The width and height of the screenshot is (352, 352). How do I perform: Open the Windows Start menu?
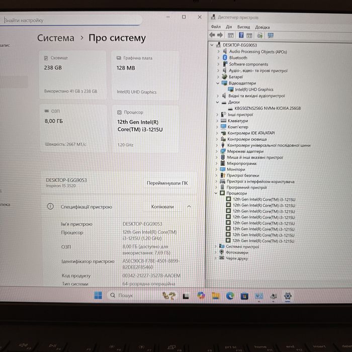point(98,295)
